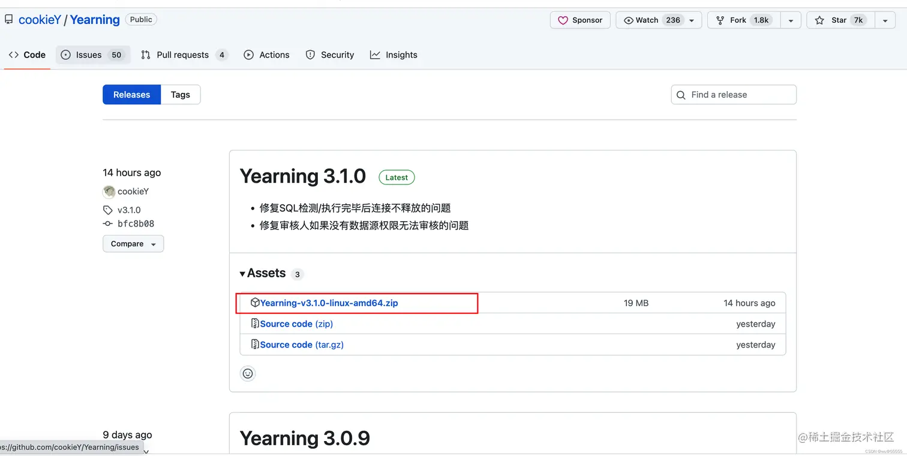Screen dimensions: 907x456
Task: Open the Compare dropdown
Action: [x=133, y=244]
